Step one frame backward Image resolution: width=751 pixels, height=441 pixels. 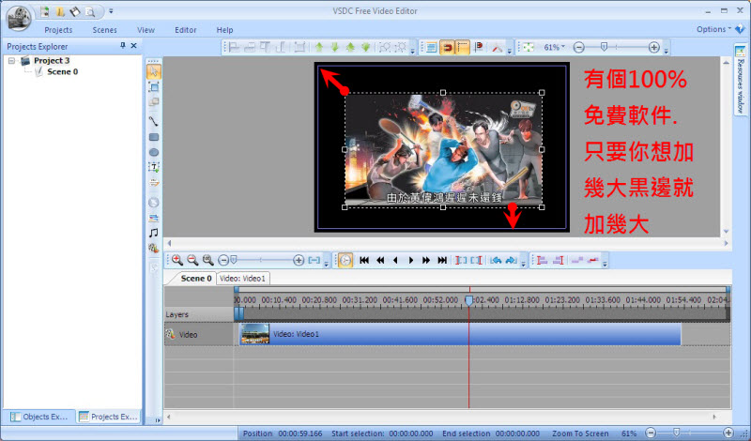coord(395,260)
